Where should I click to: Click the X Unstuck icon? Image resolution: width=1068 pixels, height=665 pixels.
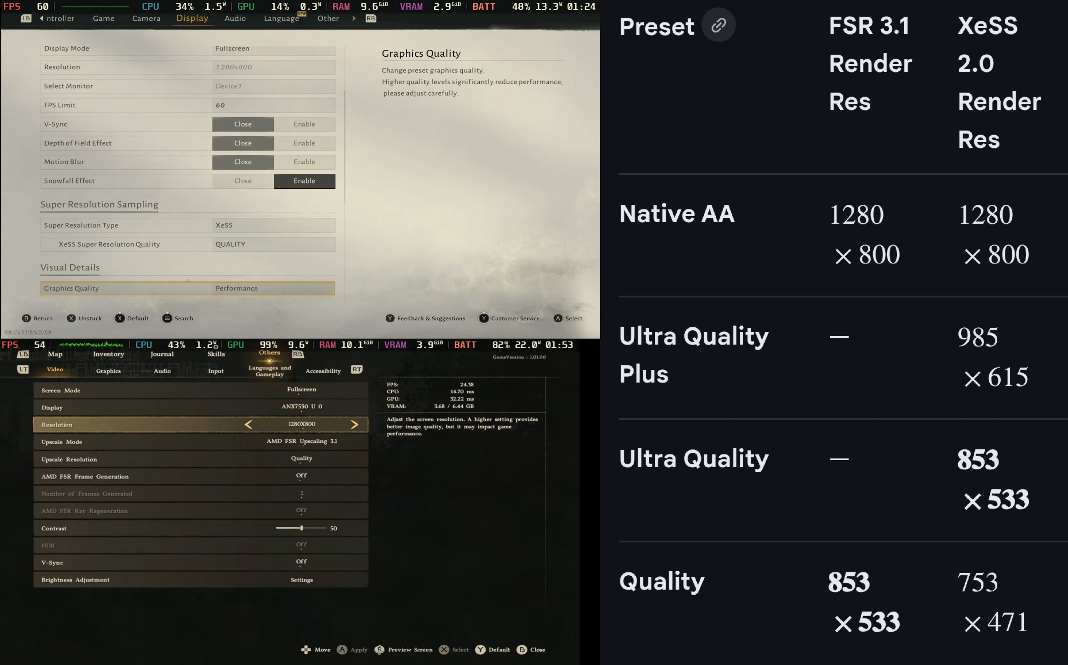pyautogui.click(x=71, y=318)
